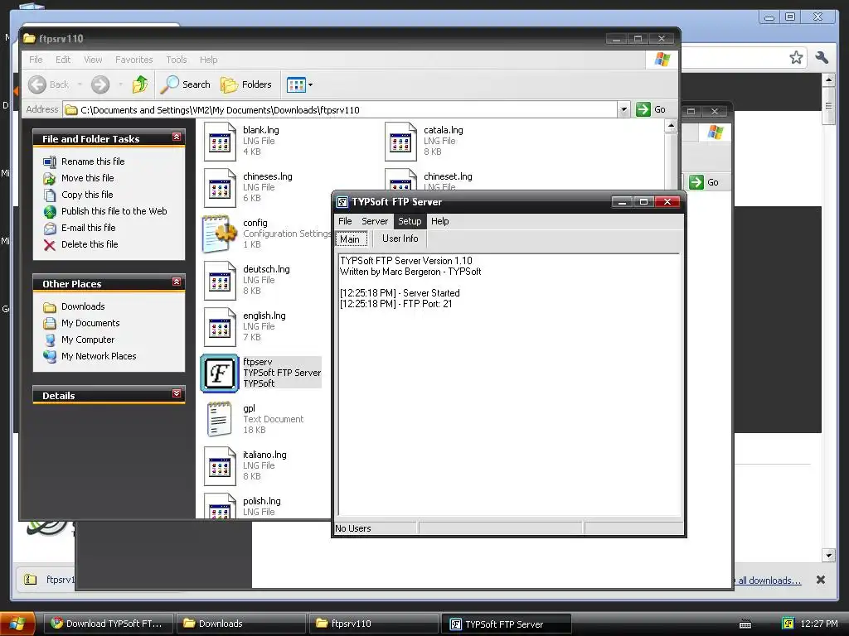Open the Server menu in TYPSoft
The image size is (849, 636).
(x=375, y=221)
